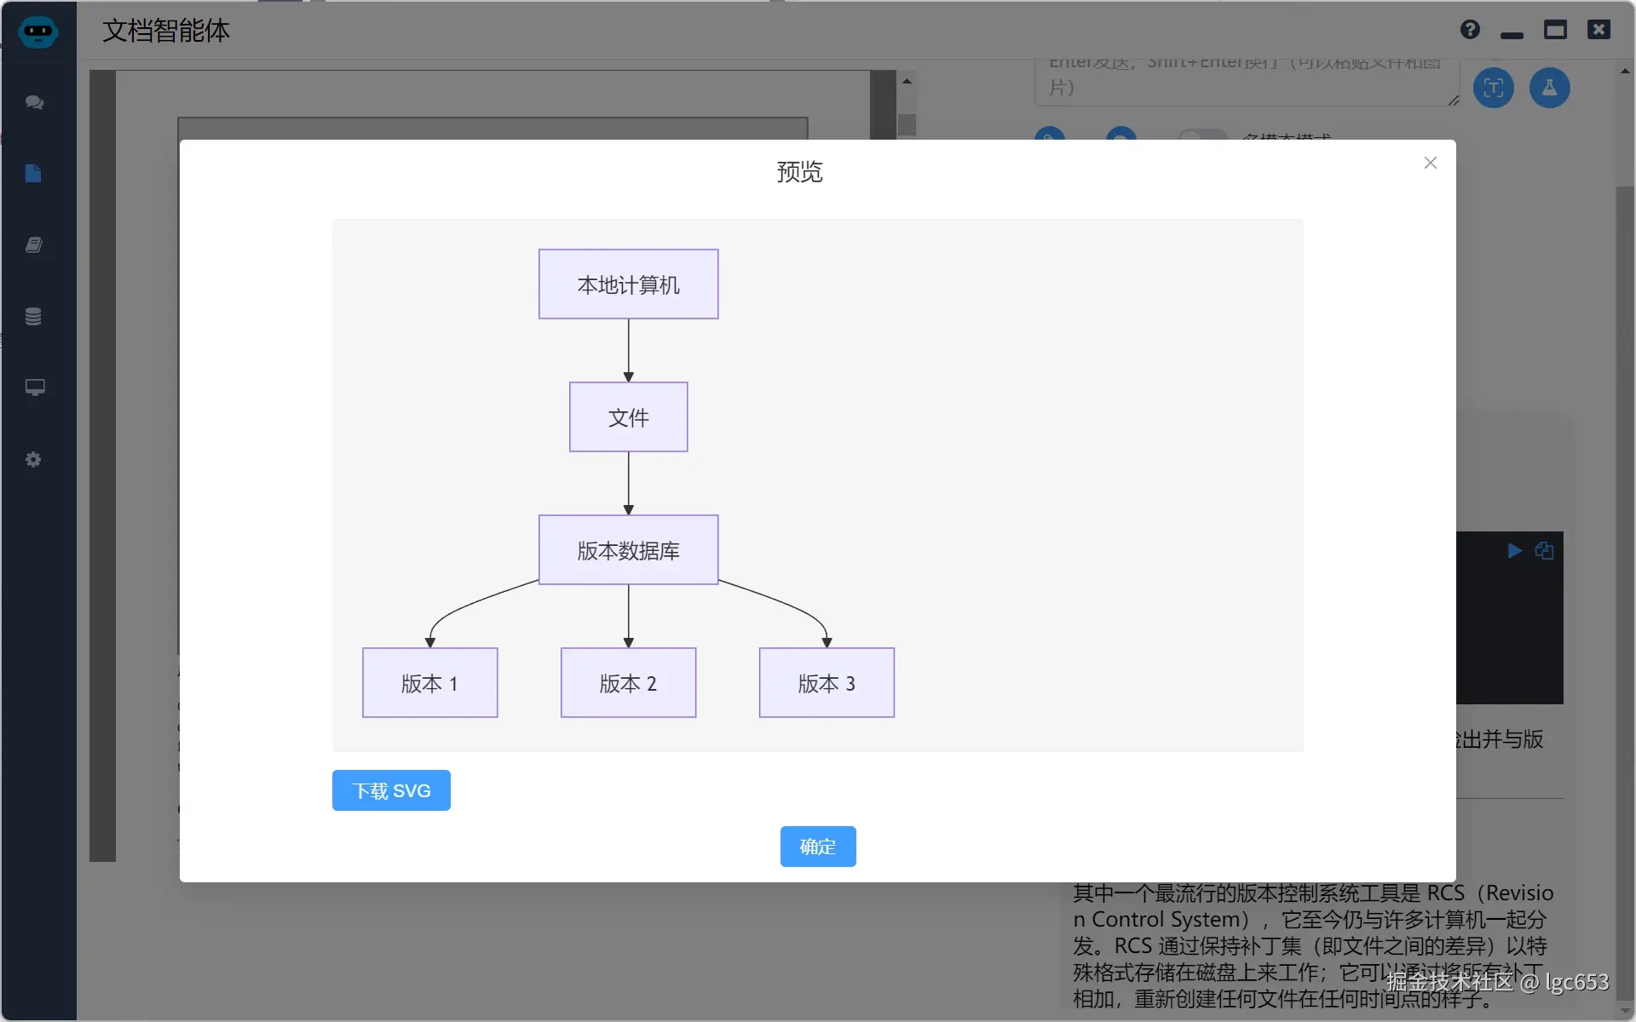The image size is (1636, 1022).
Task: Click the 版本数据库 box in the flowchart
Action: click(x=628, y=550)
